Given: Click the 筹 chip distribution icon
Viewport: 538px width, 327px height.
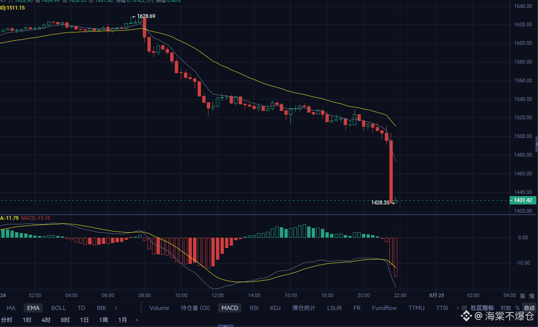Looking at the screenshot, I should pos(523,296).
